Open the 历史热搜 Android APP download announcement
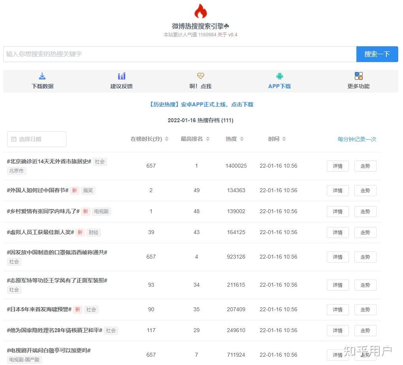Image resolution: width=403 pixels, height=365 pixels. click(x=200, y=104)
